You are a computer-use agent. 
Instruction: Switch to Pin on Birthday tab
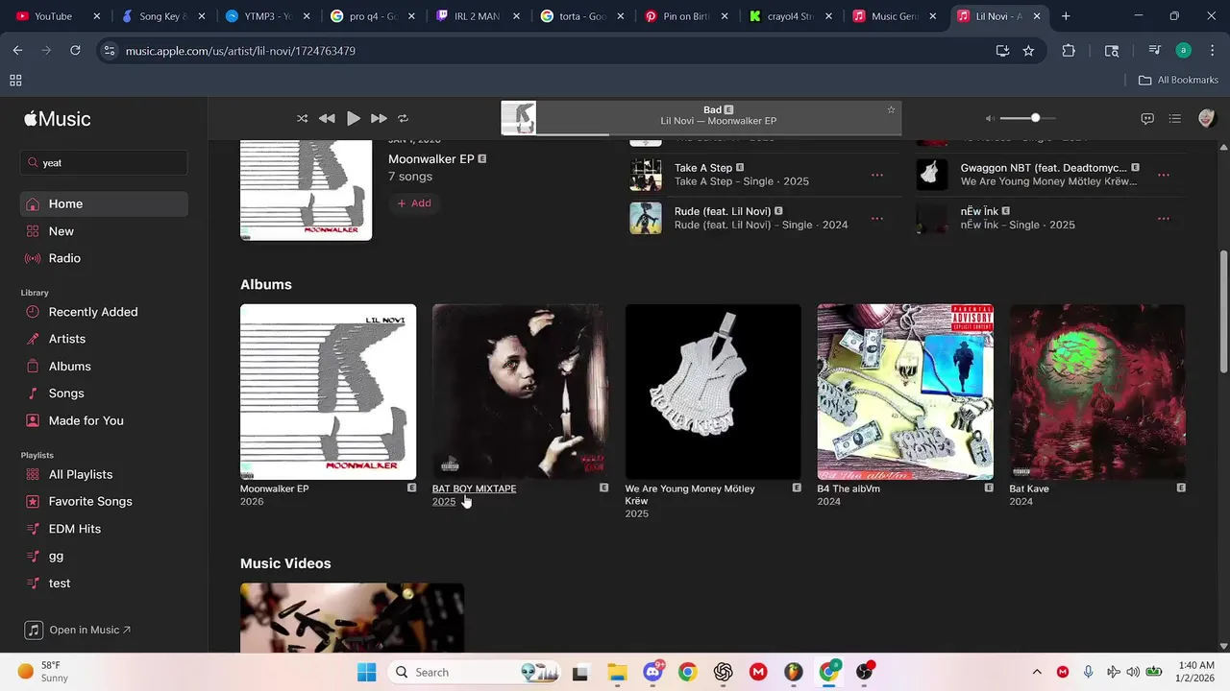[x=684, y=16]
